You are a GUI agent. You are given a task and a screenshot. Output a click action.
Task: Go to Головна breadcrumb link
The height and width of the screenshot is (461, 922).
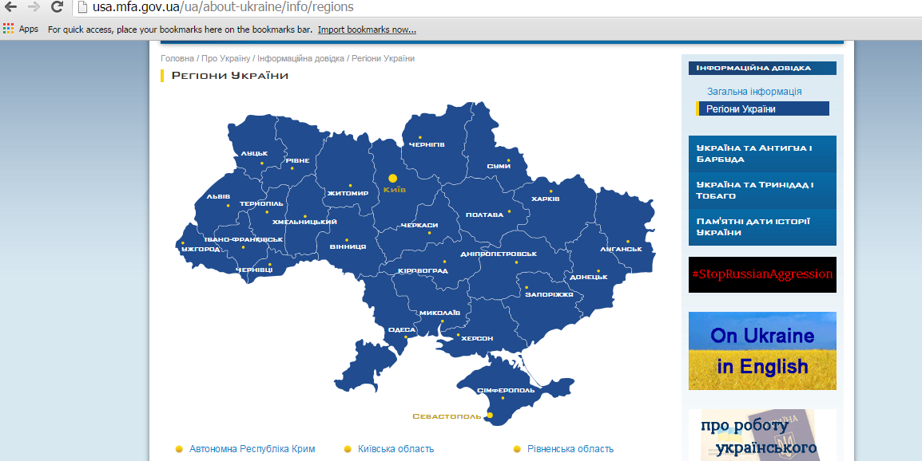pos(177,59)
